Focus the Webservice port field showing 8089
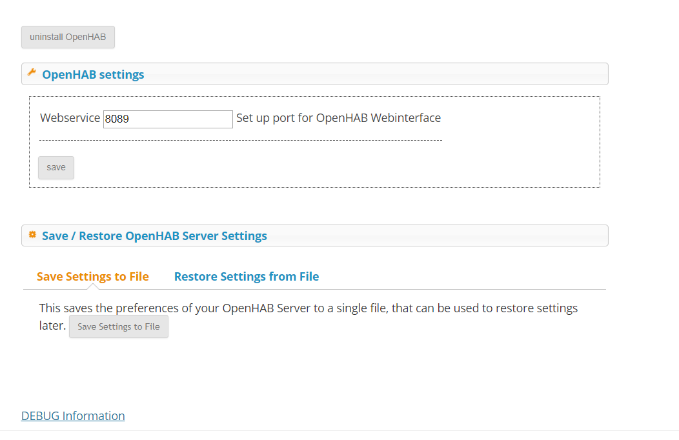The width and height of the screenshot is (679, 440). coord(168,119)
